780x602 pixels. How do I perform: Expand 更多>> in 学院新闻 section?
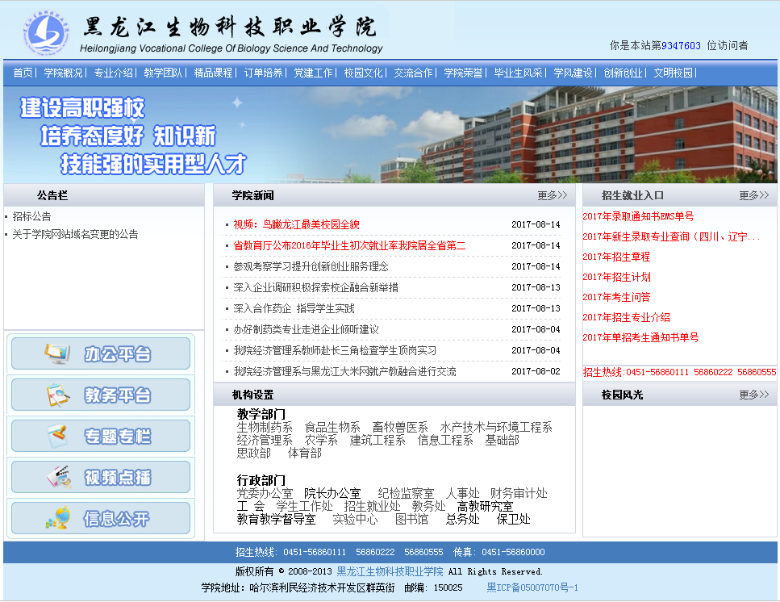tap(552, 195)
